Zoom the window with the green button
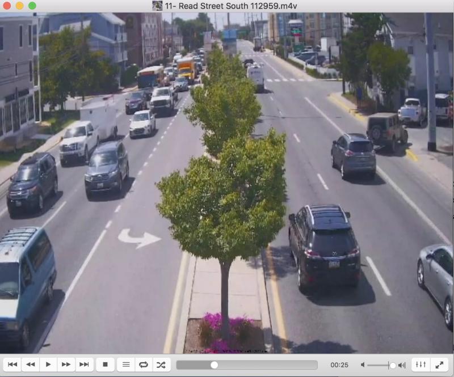This screenshot has width=454, height=377. tap(32, 6)
